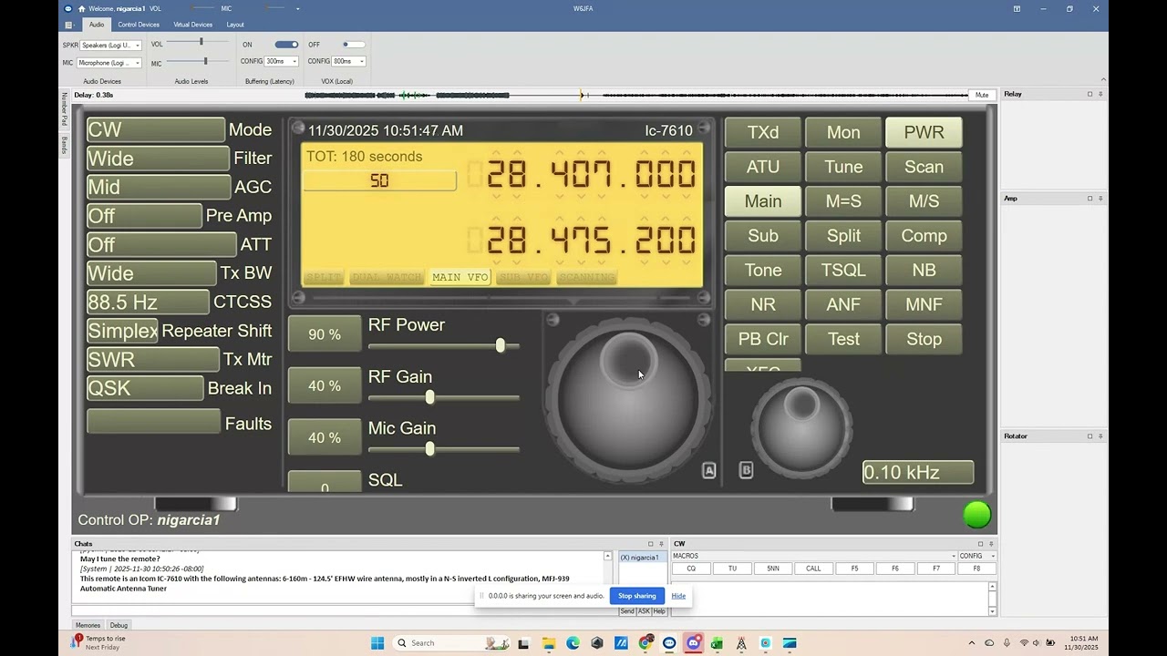Select the Sub receiver button
Image resolution: width=1167 pixels, height=656 pixels.
coord(763,235)
